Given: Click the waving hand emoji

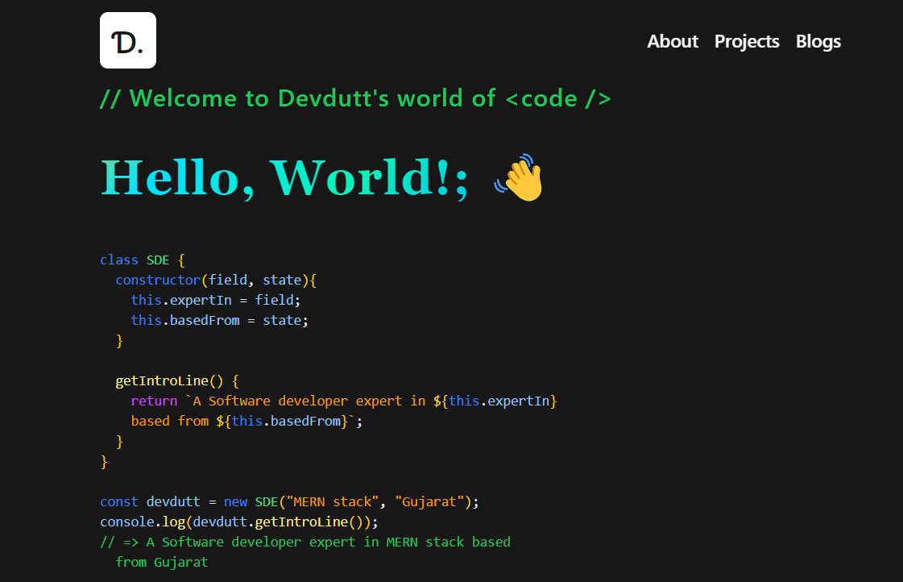Looking at the screenshot, I should point(518,177).
